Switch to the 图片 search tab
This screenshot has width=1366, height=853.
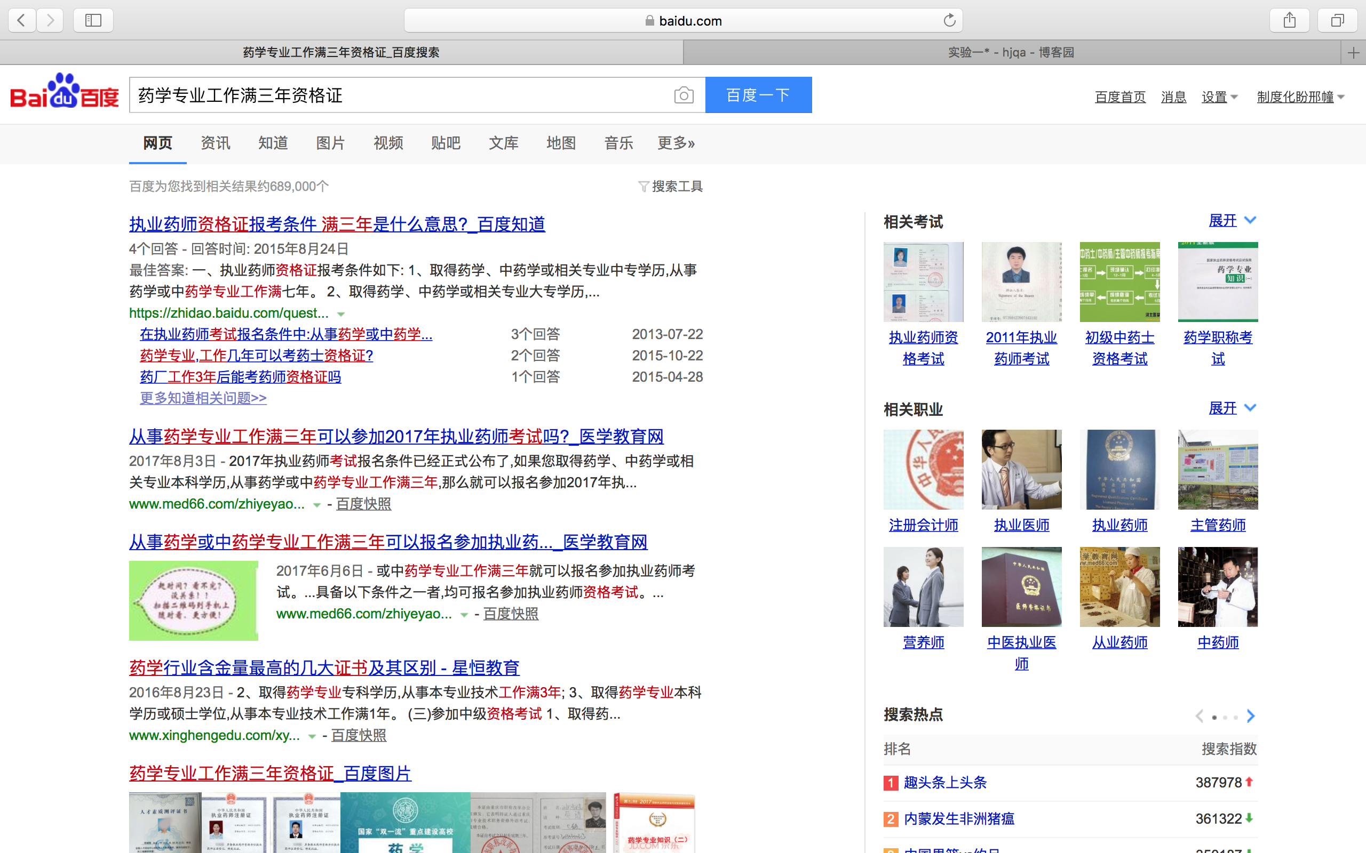(330, 143)
